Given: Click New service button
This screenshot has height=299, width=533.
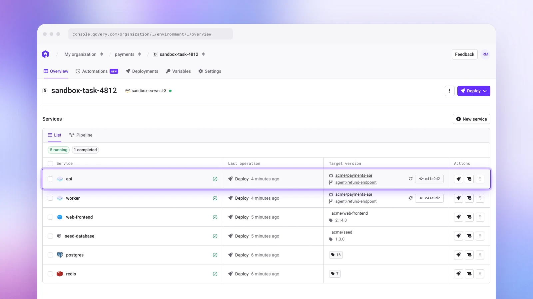Looking at the screenshot, I should click(x=471, y=119).
